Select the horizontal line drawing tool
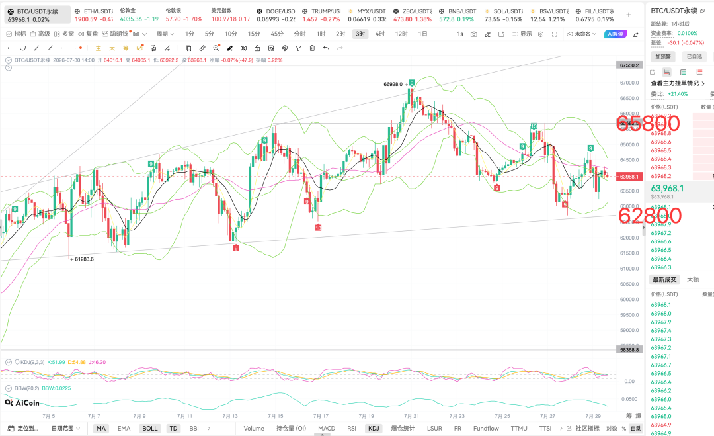 tap(9, 48)
